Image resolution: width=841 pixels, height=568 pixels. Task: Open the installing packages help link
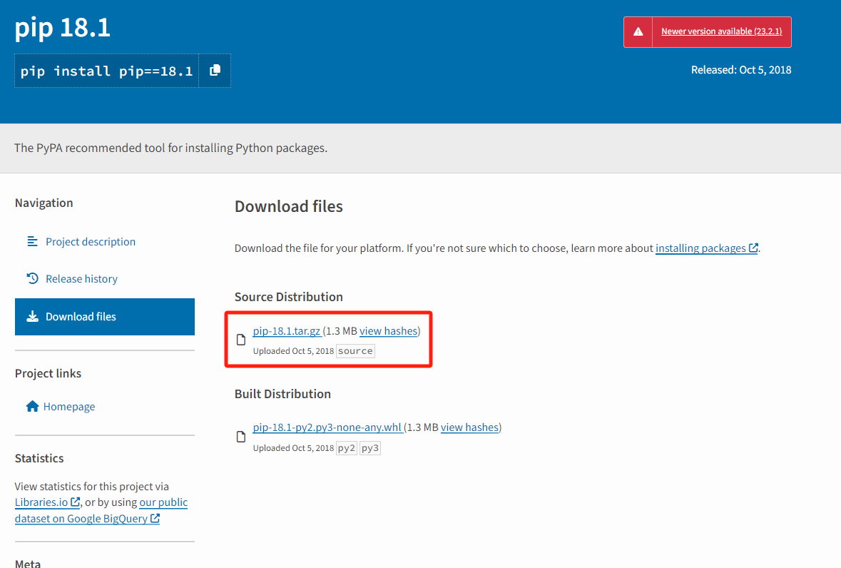(700, 248)
